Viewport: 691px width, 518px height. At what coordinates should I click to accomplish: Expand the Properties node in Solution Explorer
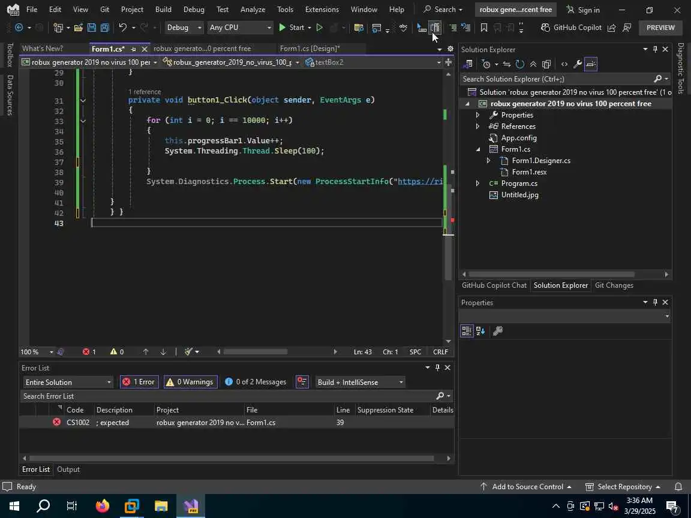tap(477, 115)
